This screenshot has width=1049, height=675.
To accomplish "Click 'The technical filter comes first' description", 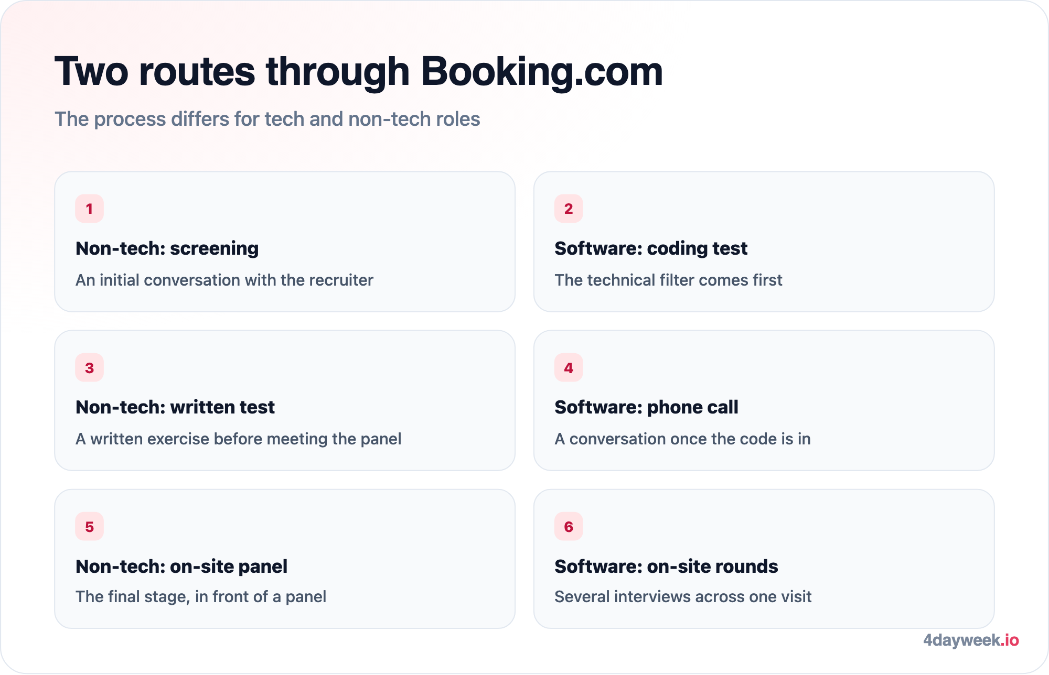I will click(x=668, y=280).
